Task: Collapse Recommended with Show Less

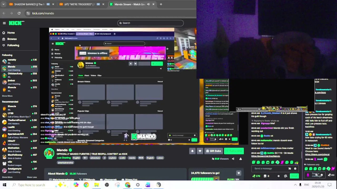Action: [32, 177]
